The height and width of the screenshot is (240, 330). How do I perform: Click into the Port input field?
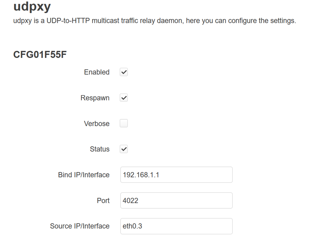(176, 201)
